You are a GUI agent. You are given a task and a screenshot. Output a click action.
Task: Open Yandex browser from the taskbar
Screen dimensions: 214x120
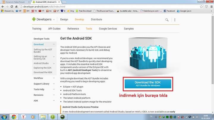[x=23, y=117]
